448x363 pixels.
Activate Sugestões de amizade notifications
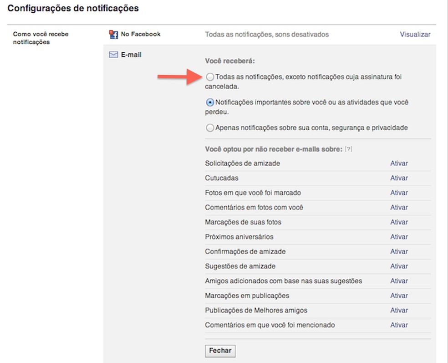coord(399,266)
